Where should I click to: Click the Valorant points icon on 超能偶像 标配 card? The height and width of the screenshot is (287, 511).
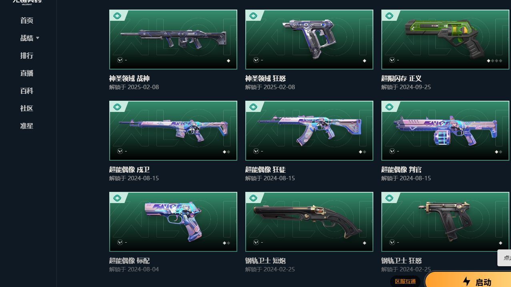point(120,242)
